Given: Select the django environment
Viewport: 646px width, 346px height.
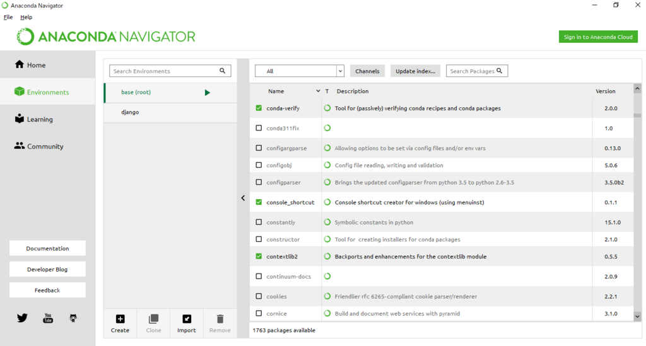Looking at the screenshot, I should point(170,112).
